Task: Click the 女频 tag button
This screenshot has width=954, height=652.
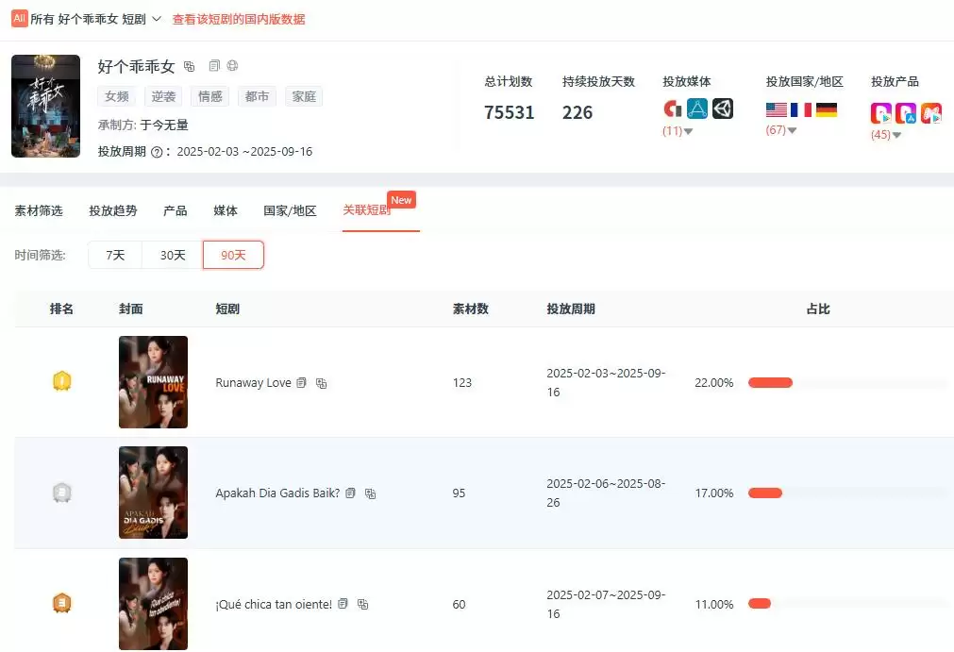Action: [x=117, y=96]
